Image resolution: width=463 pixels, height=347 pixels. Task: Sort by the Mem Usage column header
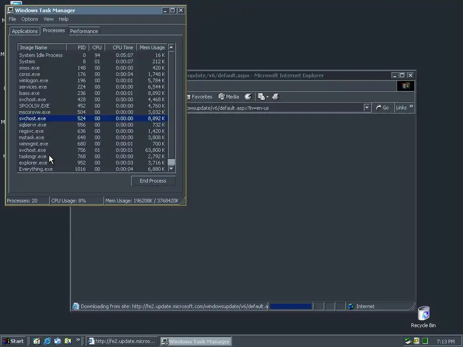pyautogui.click(x=152, y=47)
